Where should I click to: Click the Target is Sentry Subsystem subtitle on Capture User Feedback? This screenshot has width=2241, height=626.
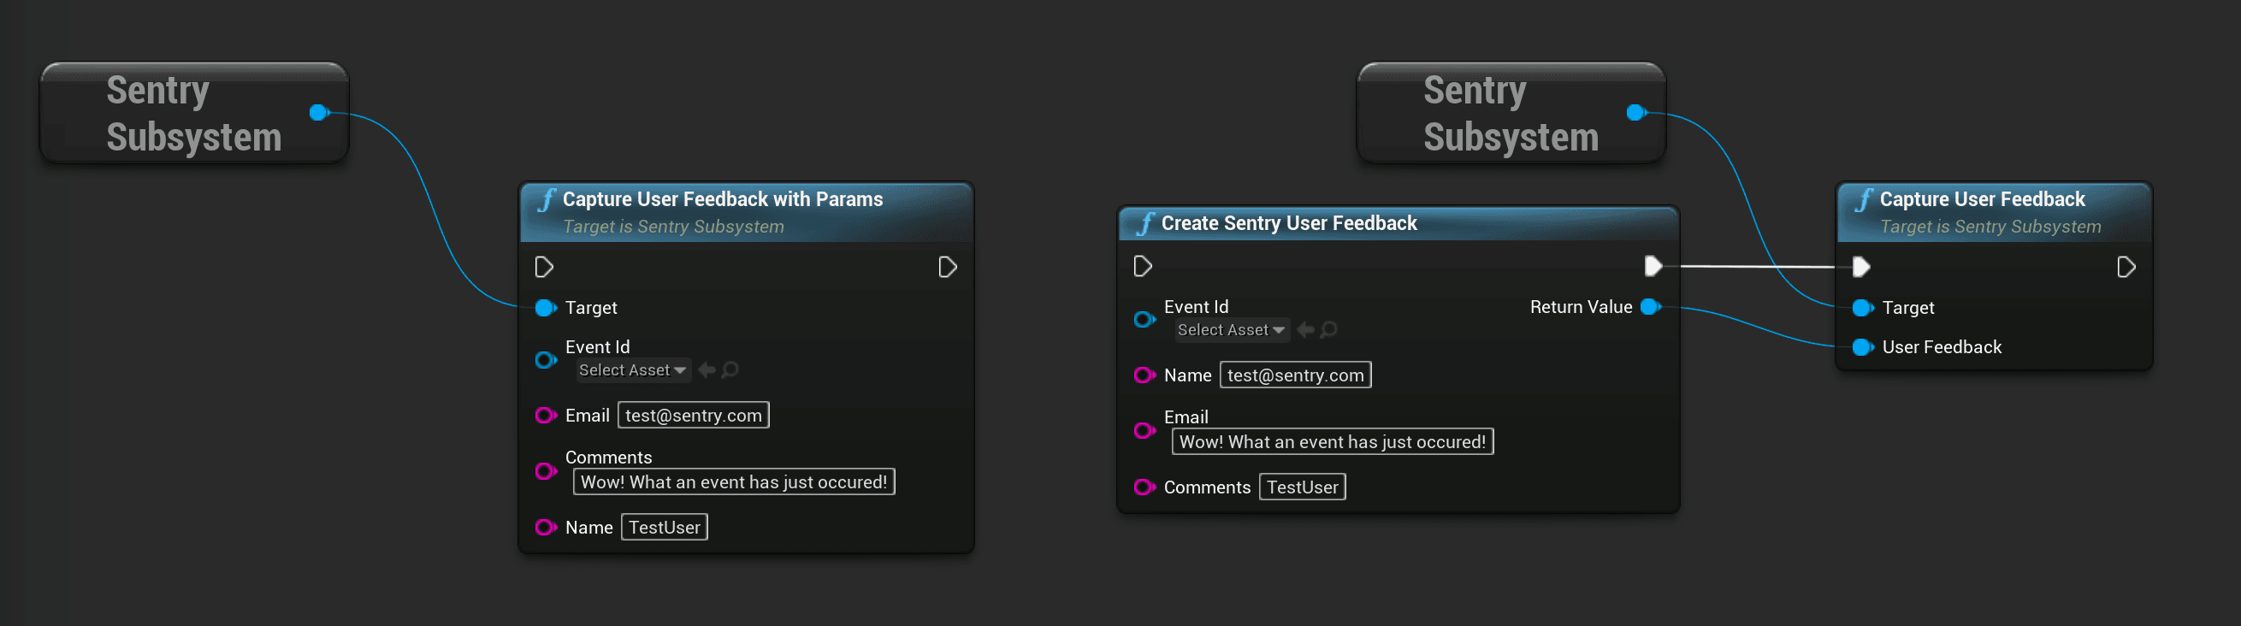[x=1990, y=226]
